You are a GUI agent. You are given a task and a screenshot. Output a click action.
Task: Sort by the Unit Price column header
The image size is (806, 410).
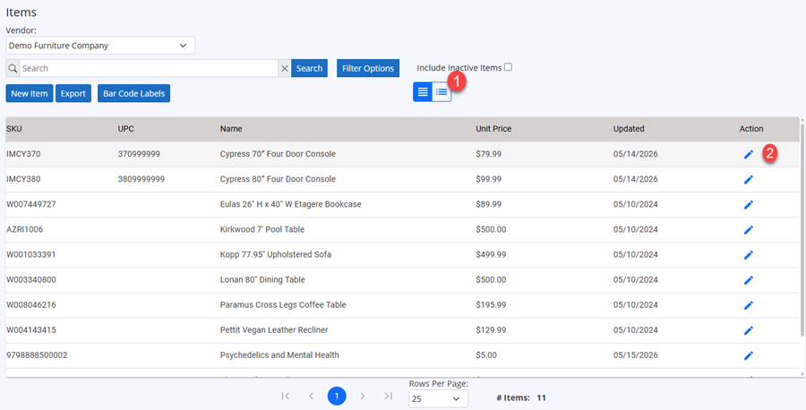pos(493,129)
